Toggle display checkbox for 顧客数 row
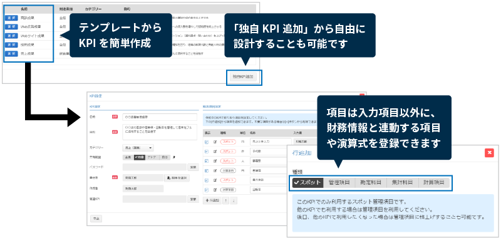Image resolution: width=501 pixels, height=238 pixels. tap(207, 162)
